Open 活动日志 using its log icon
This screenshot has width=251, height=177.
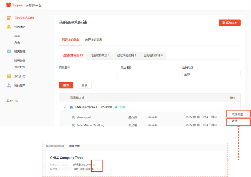(x=9, y=76)
